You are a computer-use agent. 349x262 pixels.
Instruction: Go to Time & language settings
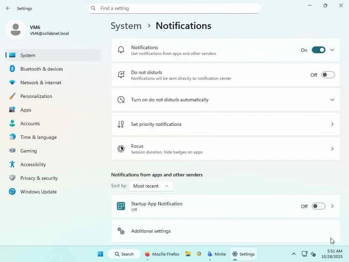pyautogui.click(x=39, y=137)
